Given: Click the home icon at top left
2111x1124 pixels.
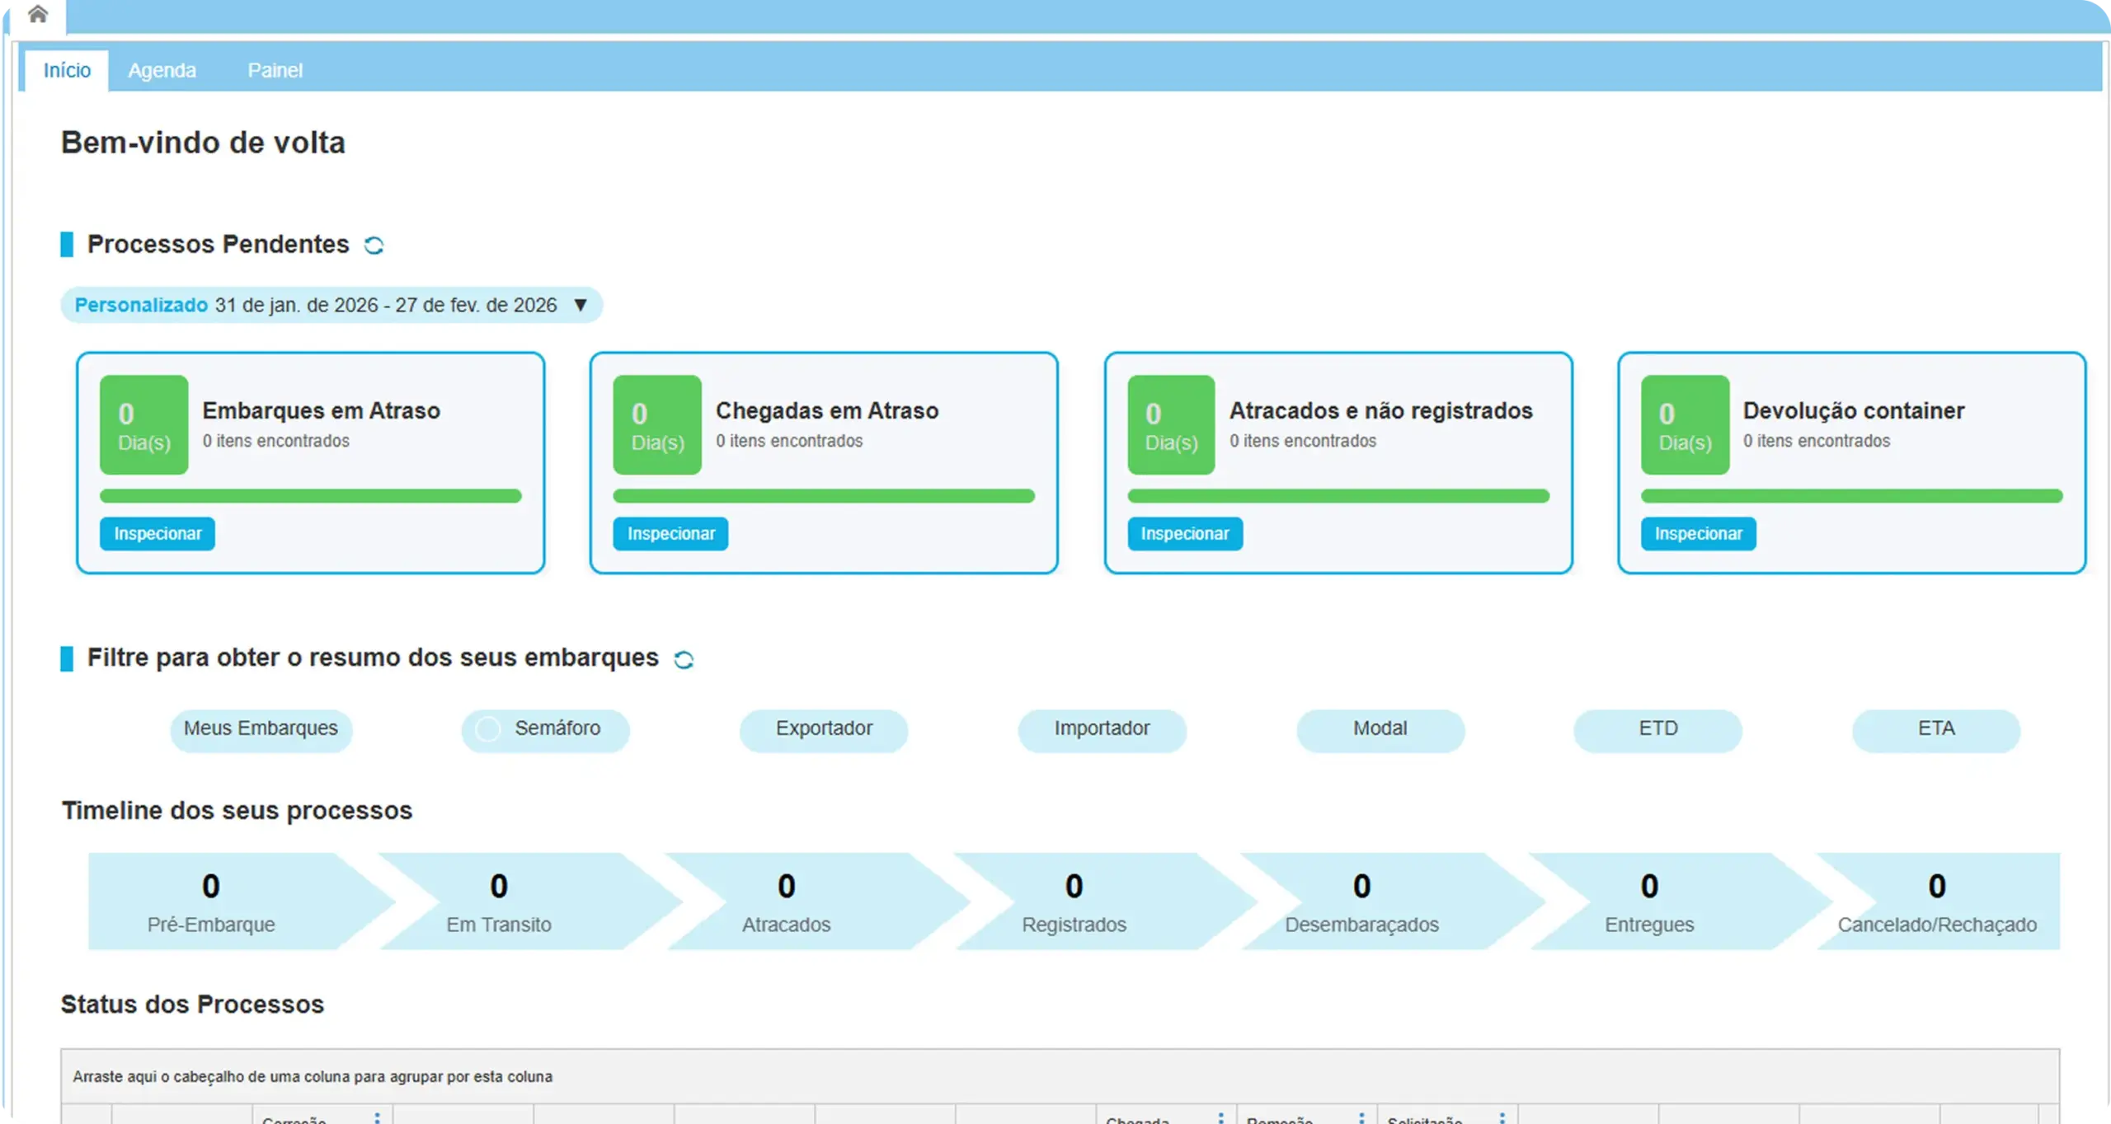Looking at the screenshot, I should (37, 14).
